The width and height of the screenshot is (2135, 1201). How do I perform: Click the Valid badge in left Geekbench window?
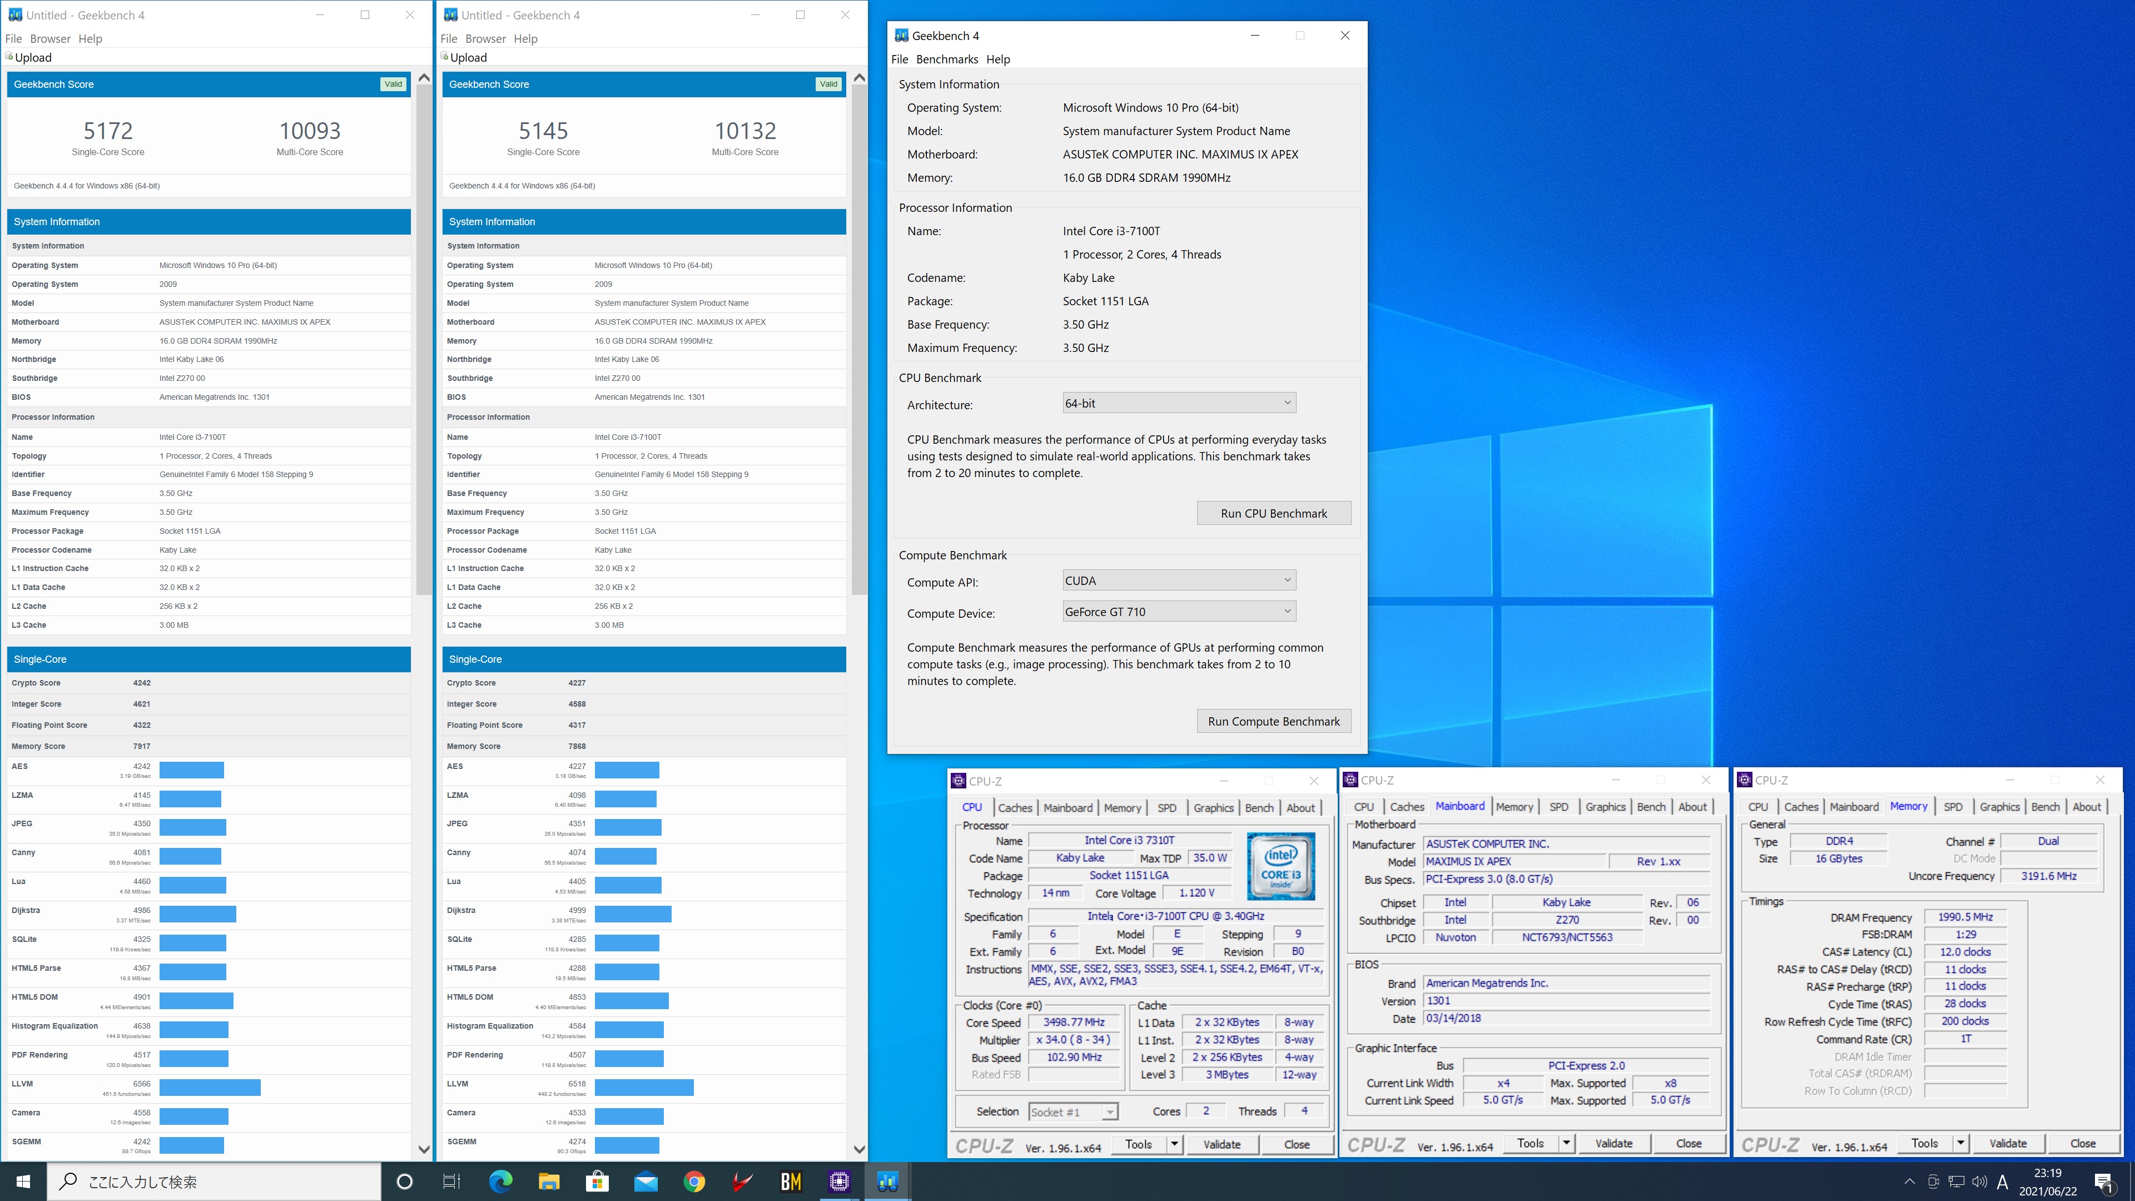click(393, 84)
